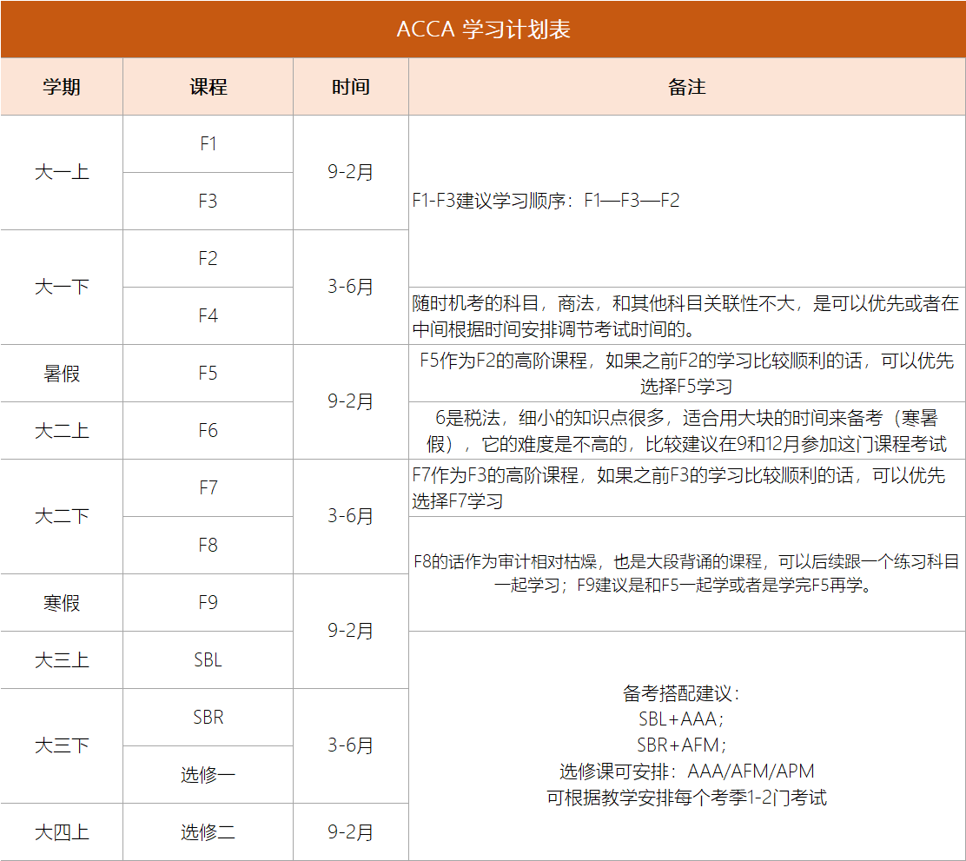Select the 课程 column header
The image size is (966, 861).
208,87
